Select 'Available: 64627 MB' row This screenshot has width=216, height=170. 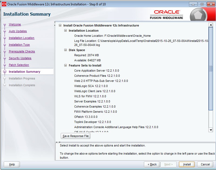tap(87, 60)
